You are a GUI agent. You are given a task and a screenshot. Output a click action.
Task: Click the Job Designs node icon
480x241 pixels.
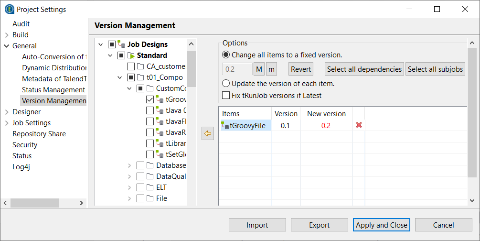pyautogui.click(x=122, y=44)
